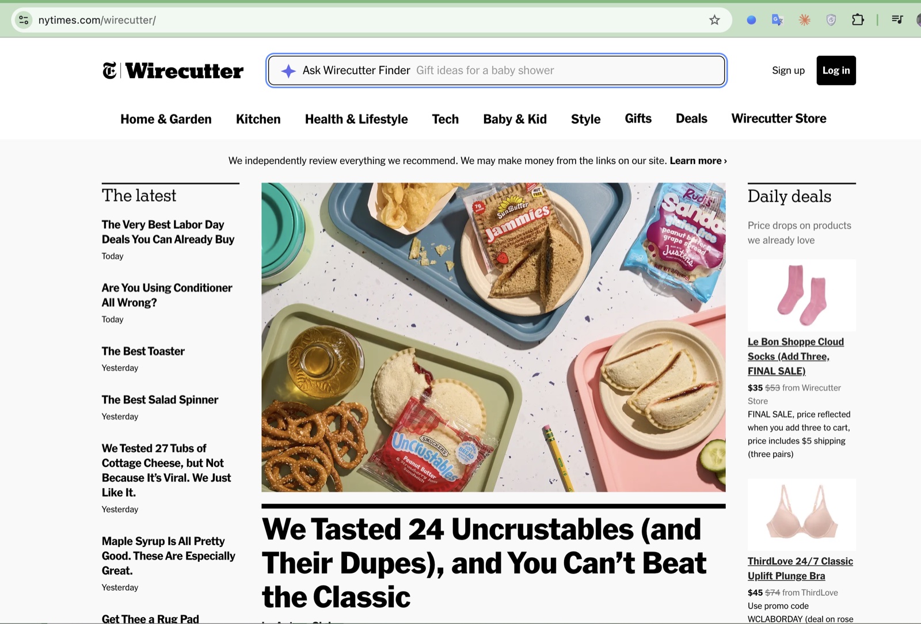Open the Get Thee a Rug Pad article
This screenshot has height=624, width=921.
(150, 618)
